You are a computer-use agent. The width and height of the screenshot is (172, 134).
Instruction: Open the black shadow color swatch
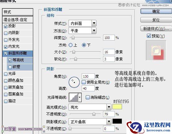tap(117, 121)
